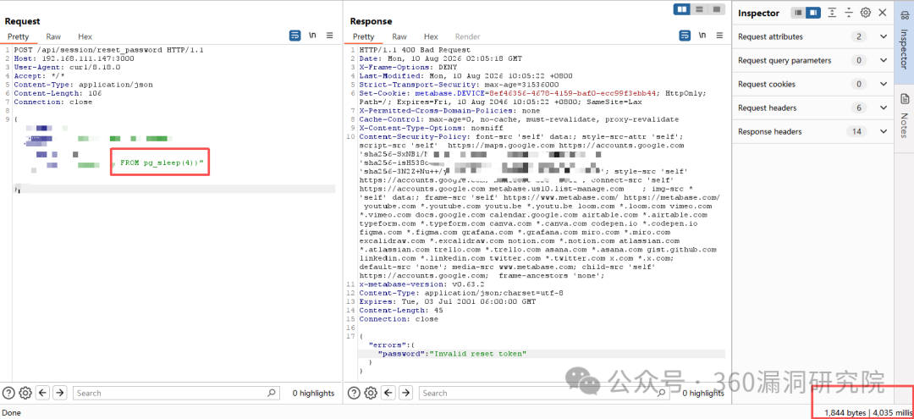
Task: Click the 'POST /api/session/reset_password HTTP/1.1' line
Action: pos(108,50)
